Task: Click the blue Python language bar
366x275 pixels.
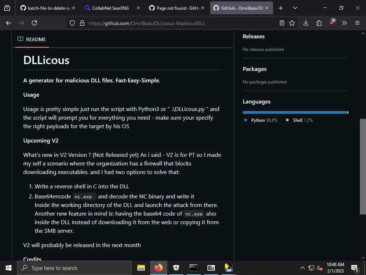Action: 295,112
